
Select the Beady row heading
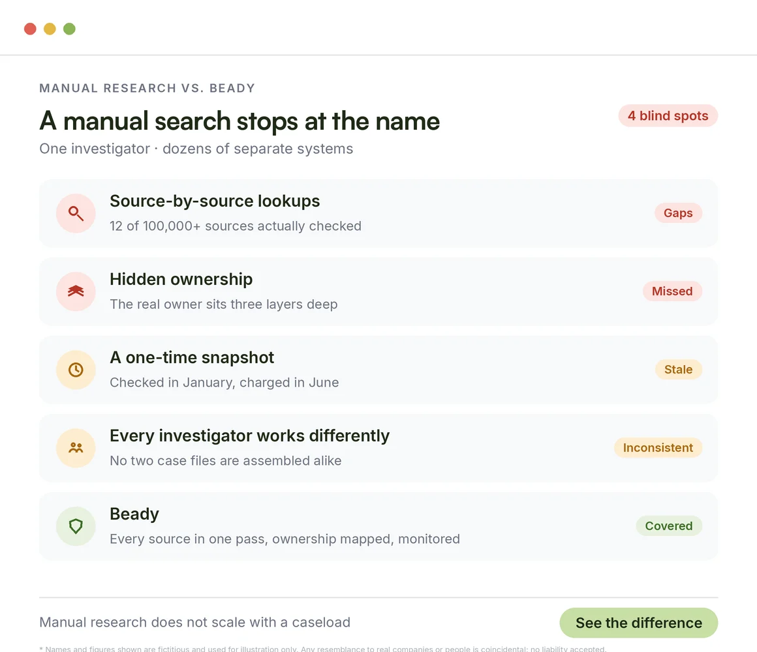tap(134, 514)
